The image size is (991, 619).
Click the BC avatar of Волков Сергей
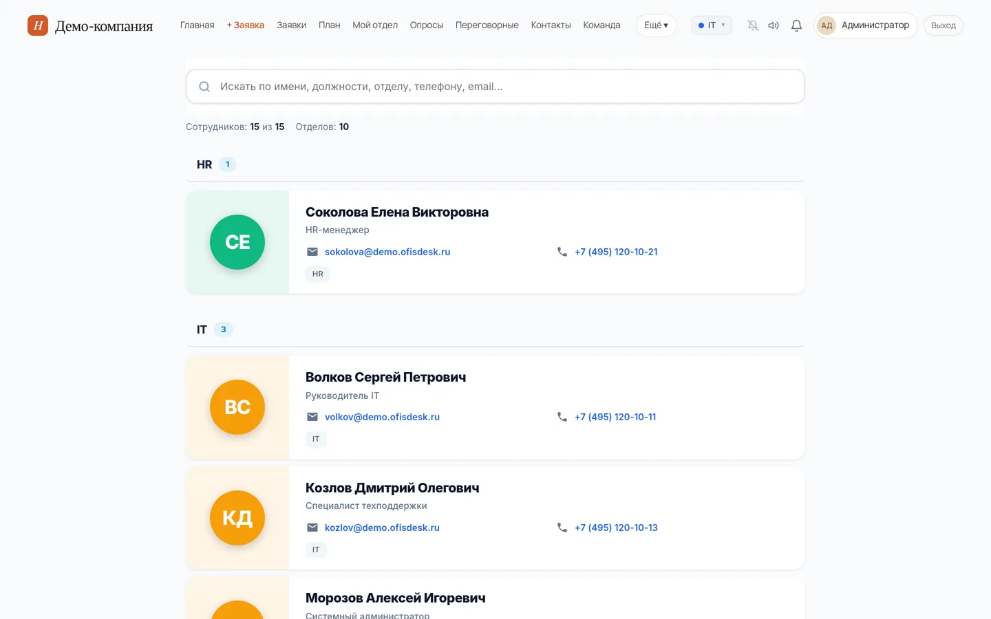tap(237, 407)
